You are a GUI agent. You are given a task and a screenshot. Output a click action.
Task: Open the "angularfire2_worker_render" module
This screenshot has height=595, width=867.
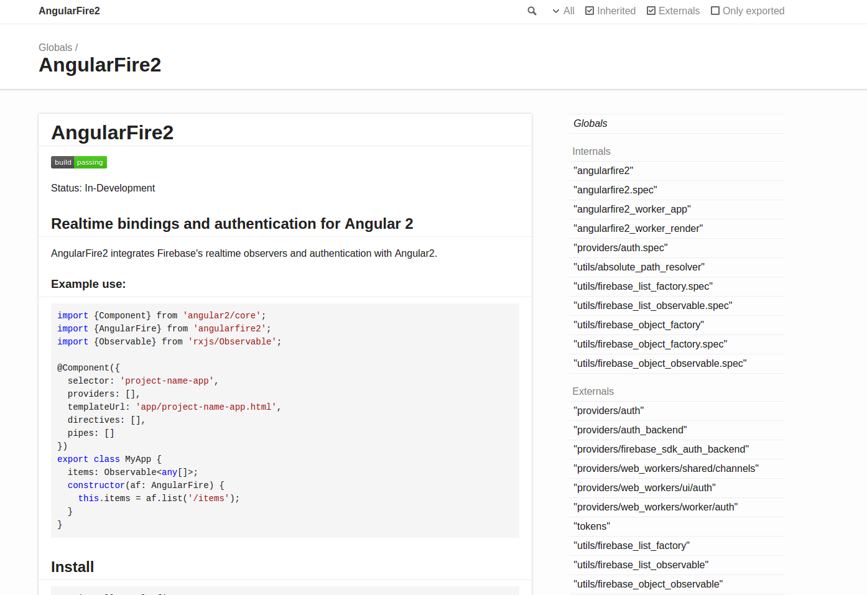click(677, 229)
